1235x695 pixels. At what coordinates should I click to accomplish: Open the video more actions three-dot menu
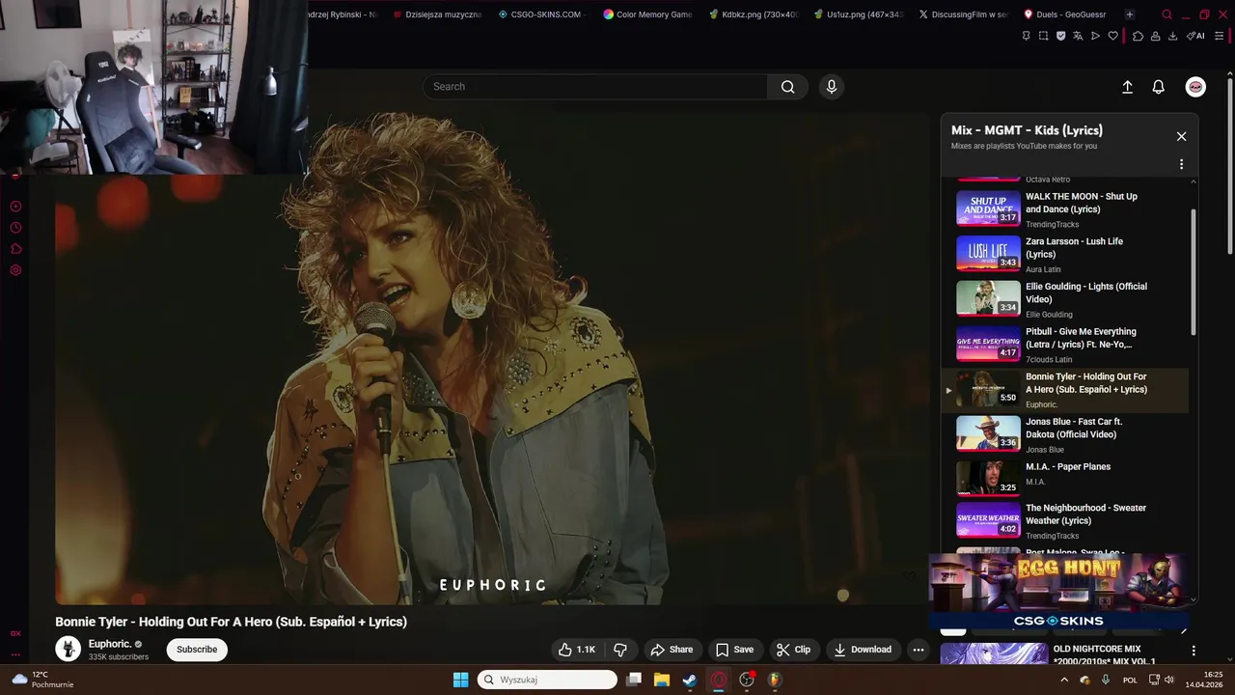(x=918, y=650)
